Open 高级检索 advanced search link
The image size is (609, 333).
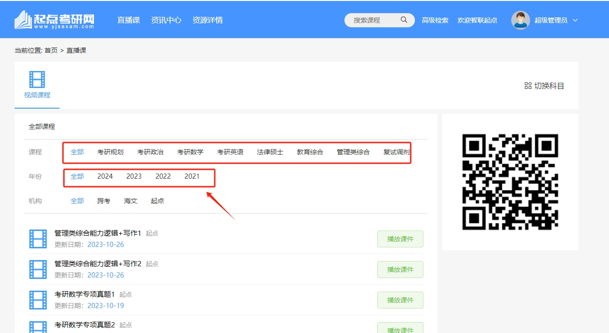(x=435, y=20)
